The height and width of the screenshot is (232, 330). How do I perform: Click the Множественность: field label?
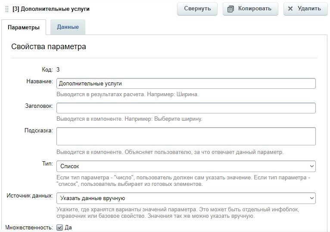29,228
